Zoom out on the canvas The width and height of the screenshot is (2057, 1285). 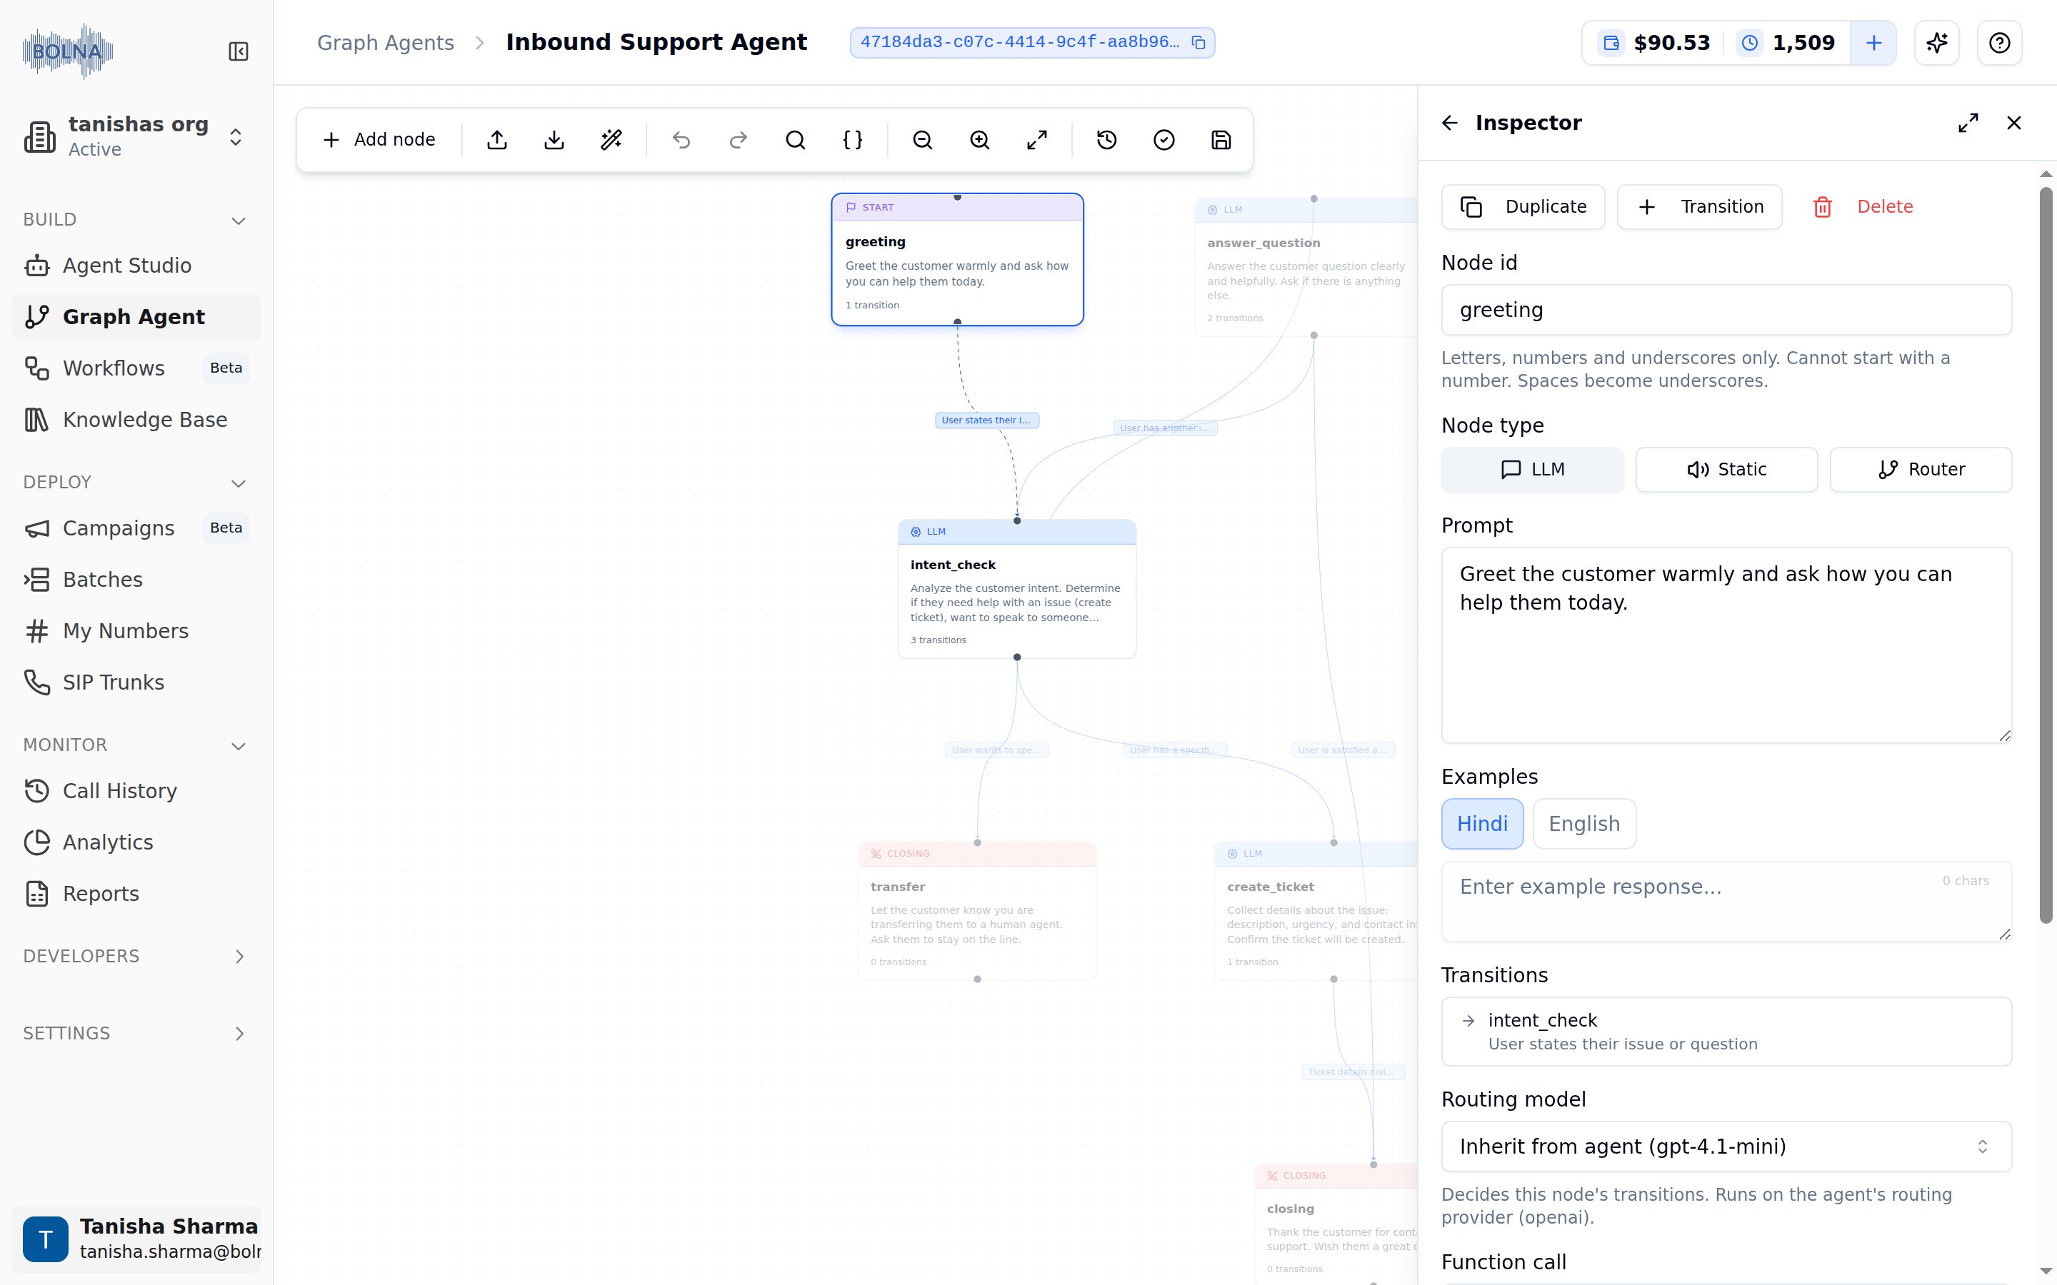[x=923, y=140]
